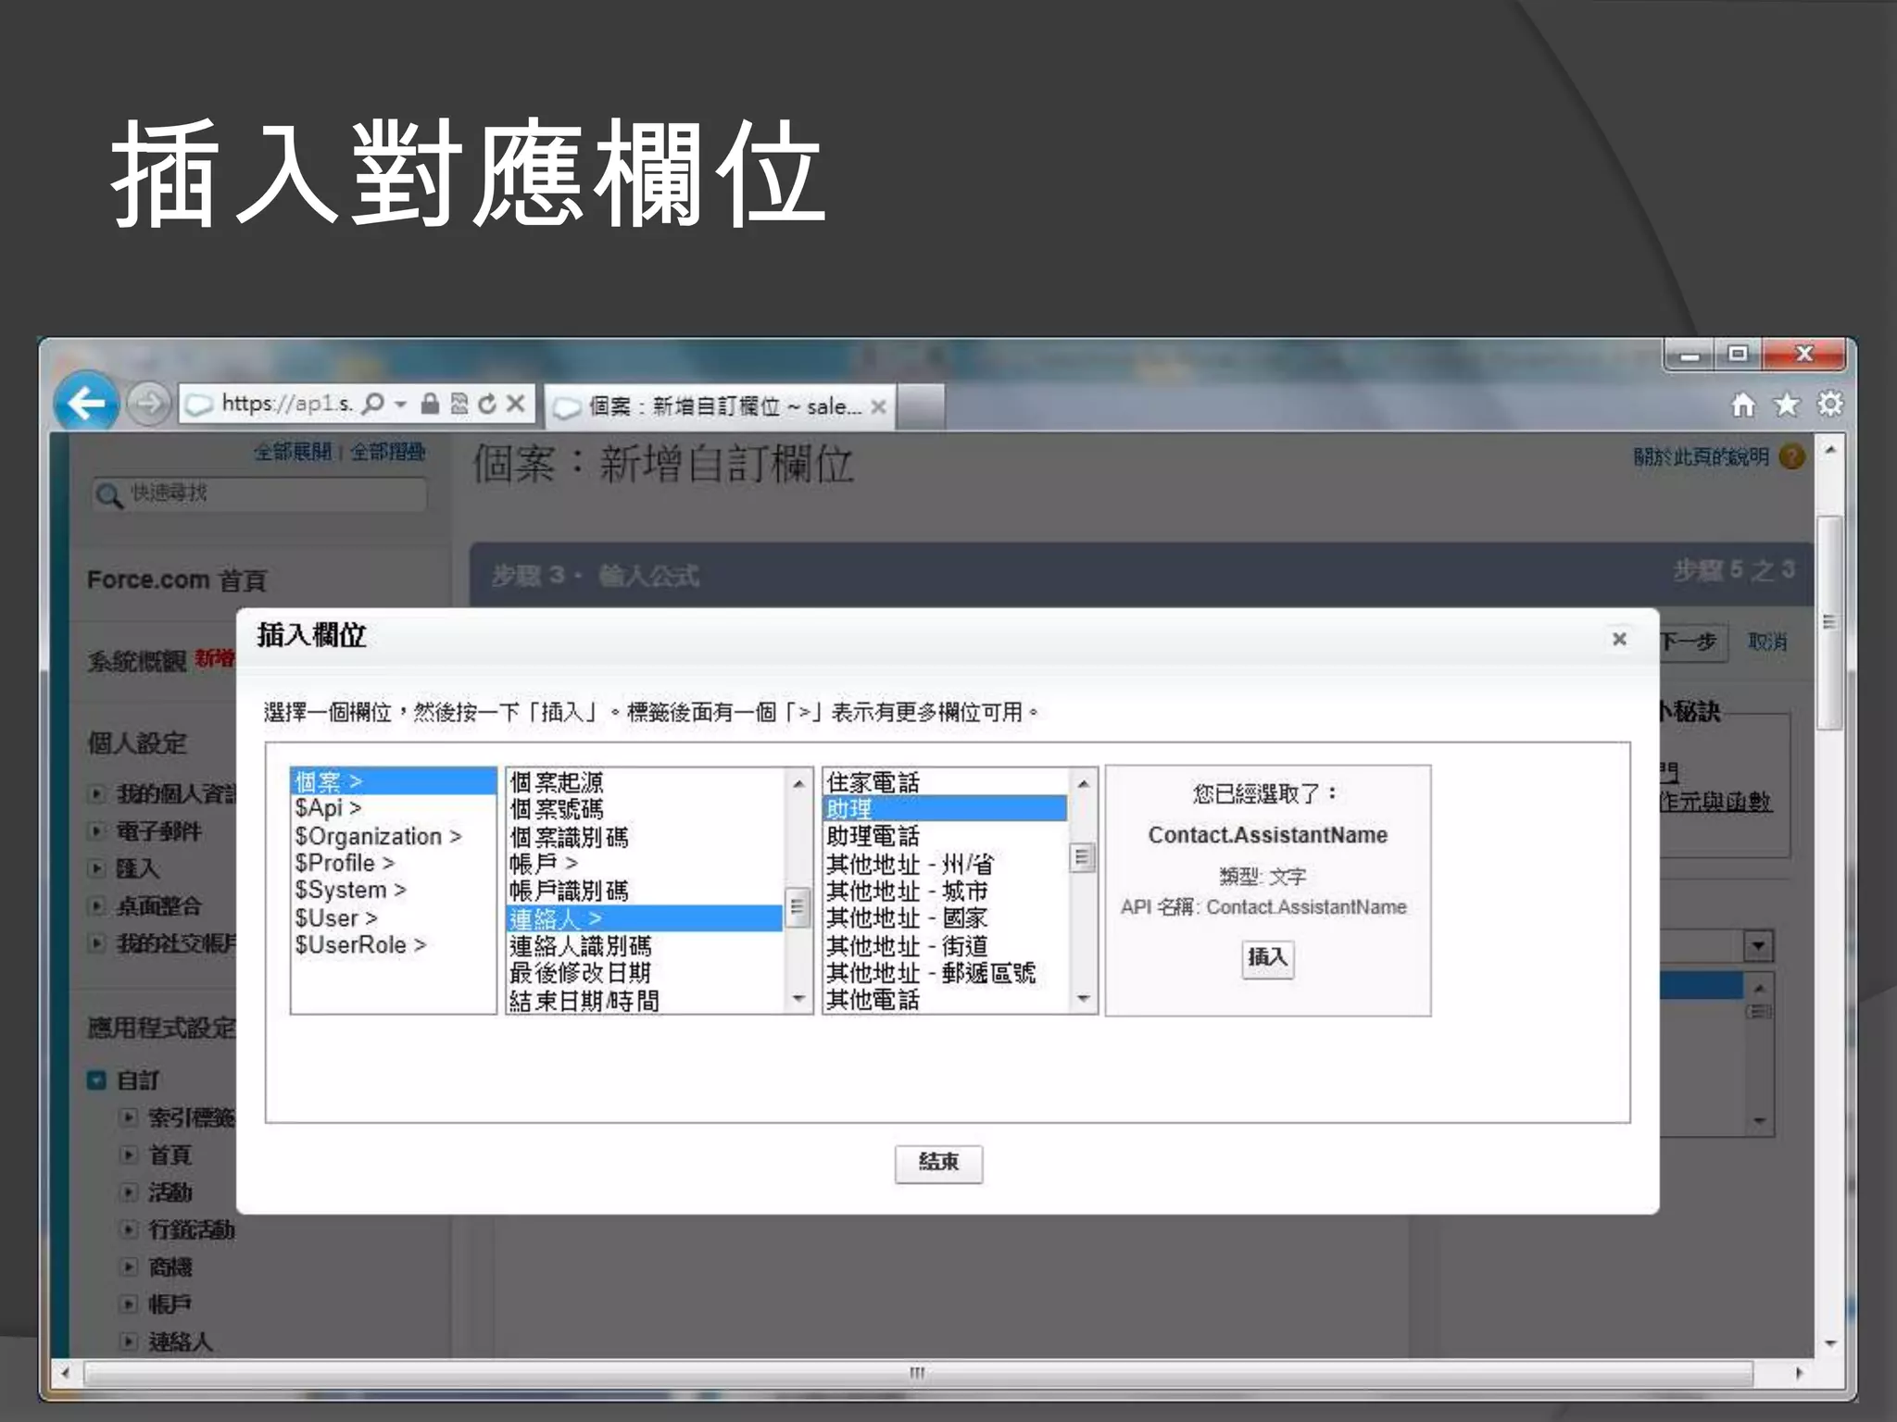The height and width of the screenshot is (1422, 1897).
Task: Click the third list scroll-down arrow
Action: [1083, 999]
